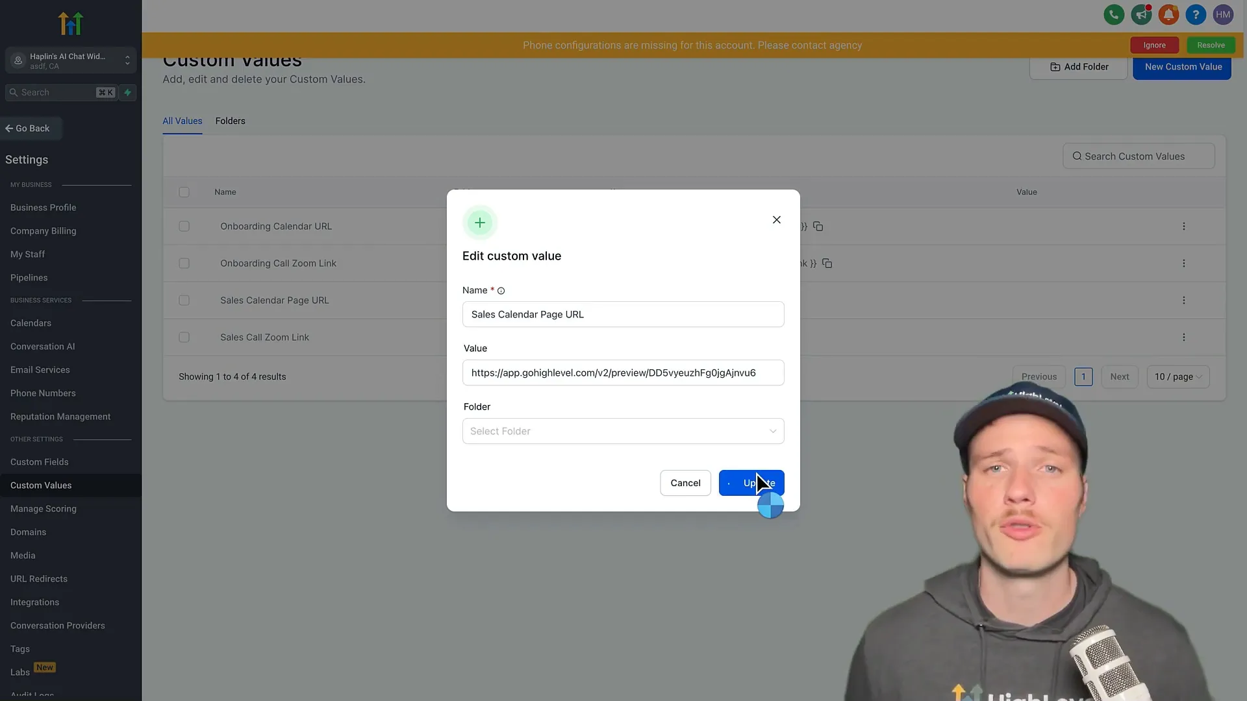Open Calendars settings
This screenshot has height=701, width=1247.
coord(31,323)
